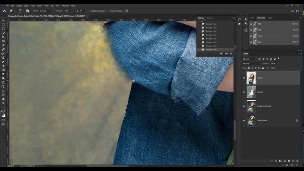Open the Mode dropdown in options bar

click(x=46, y=11)
